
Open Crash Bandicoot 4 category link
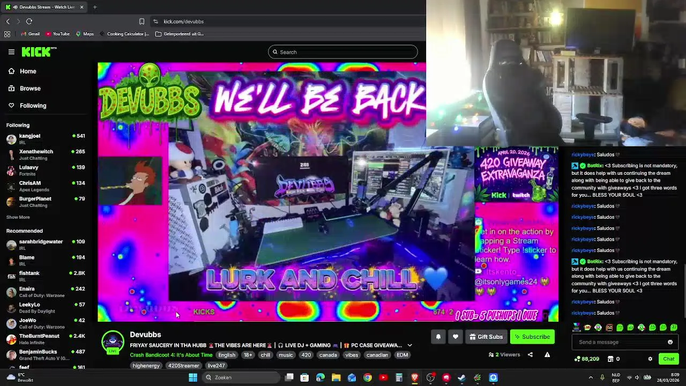(171, 355)
